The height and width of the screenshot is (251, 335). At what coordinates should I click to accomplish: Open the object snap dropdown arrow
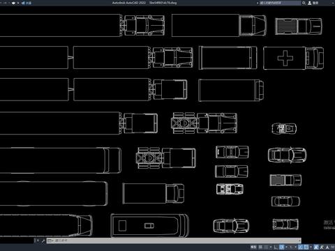pos(311,247)
